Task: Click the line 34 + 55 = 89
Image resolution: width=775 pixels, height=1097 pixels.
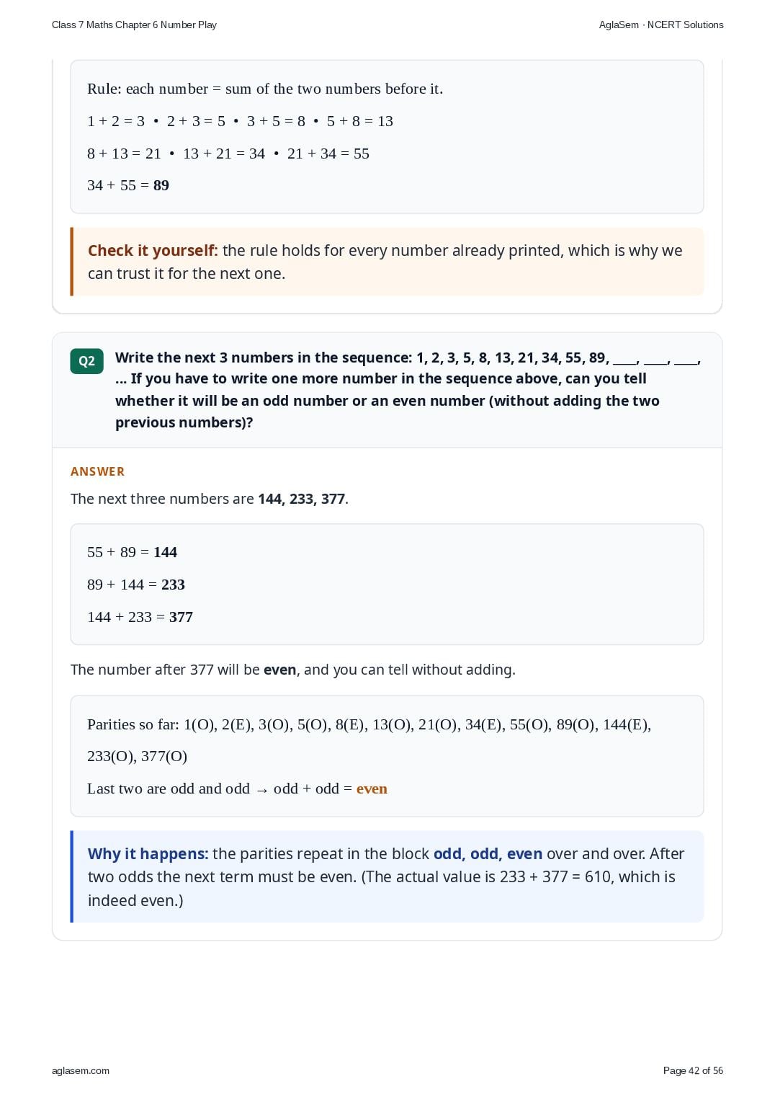Action: point(128,185)
